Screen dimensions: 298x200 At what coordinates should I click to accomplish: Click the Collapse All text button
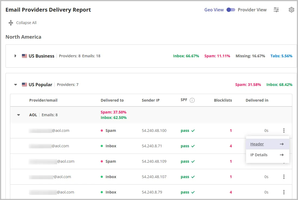click(27, 23)
